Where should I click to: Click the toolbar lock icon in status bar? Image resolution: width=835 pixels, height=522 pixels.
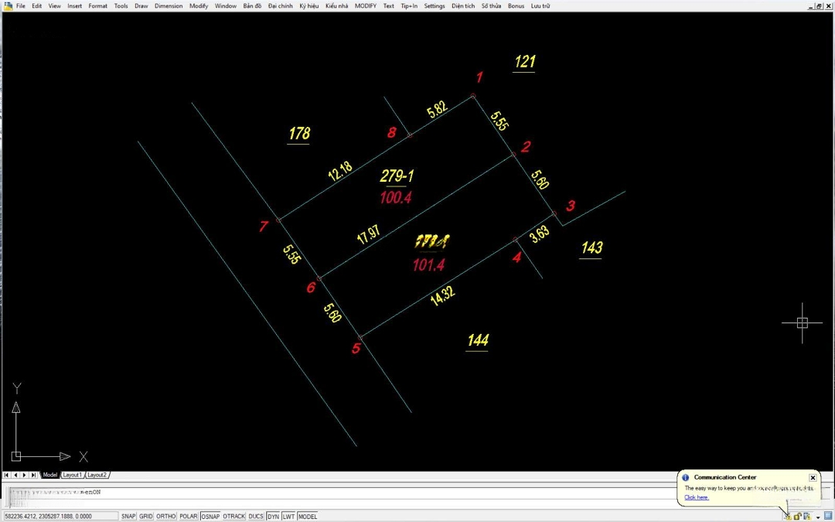797,516
